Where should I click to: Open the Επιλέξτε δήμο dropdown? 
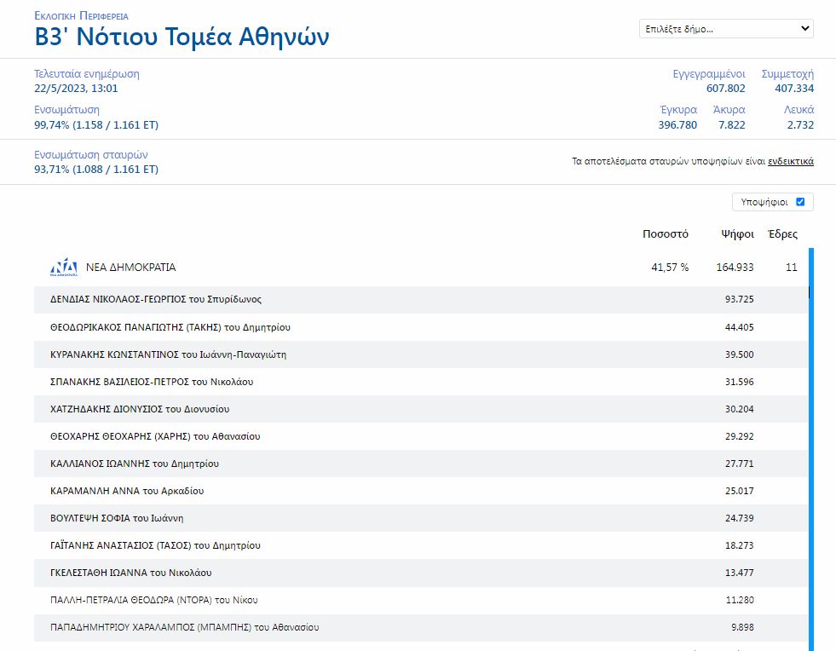pos(726,29)
